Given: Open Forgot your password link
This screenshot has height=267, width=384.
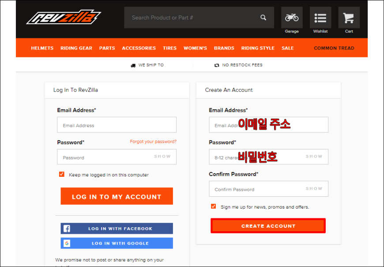Looking at the screenshot, I should [x=153, y=141].
